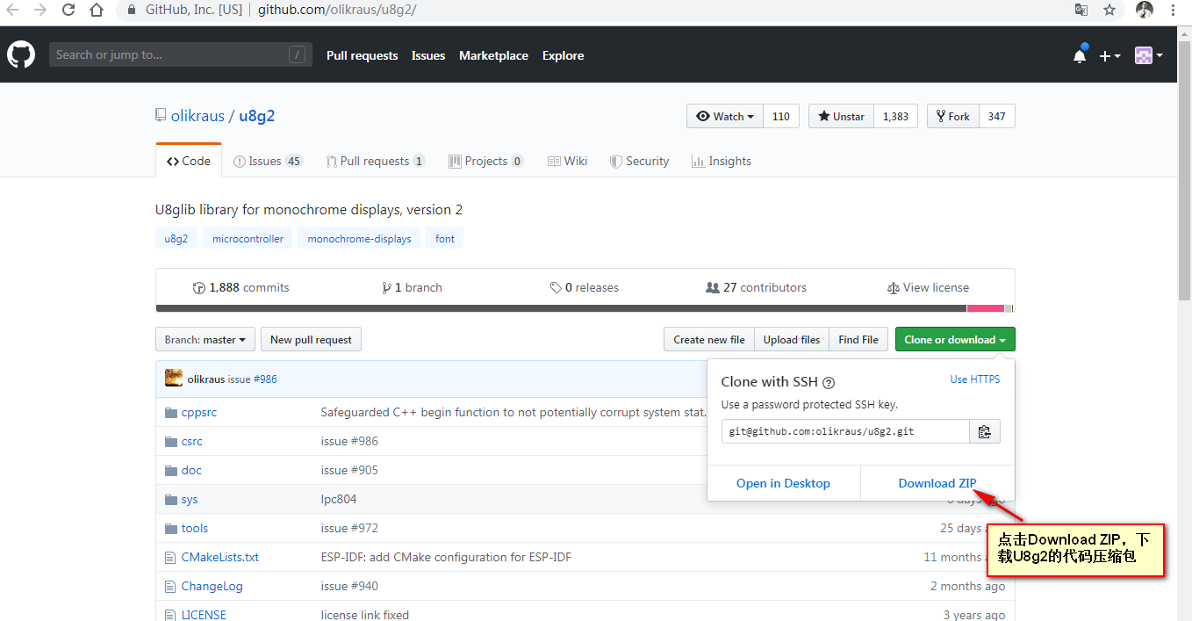Switch clone method with Use HTTPS

975,379
